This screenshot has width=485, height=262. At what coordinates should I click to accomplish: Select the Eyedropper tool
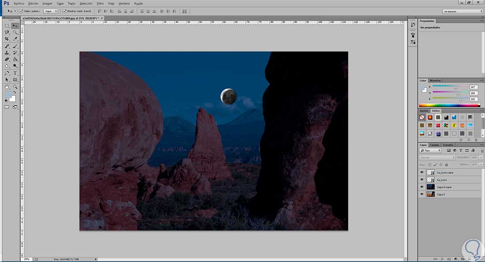[x=15, y=39]
